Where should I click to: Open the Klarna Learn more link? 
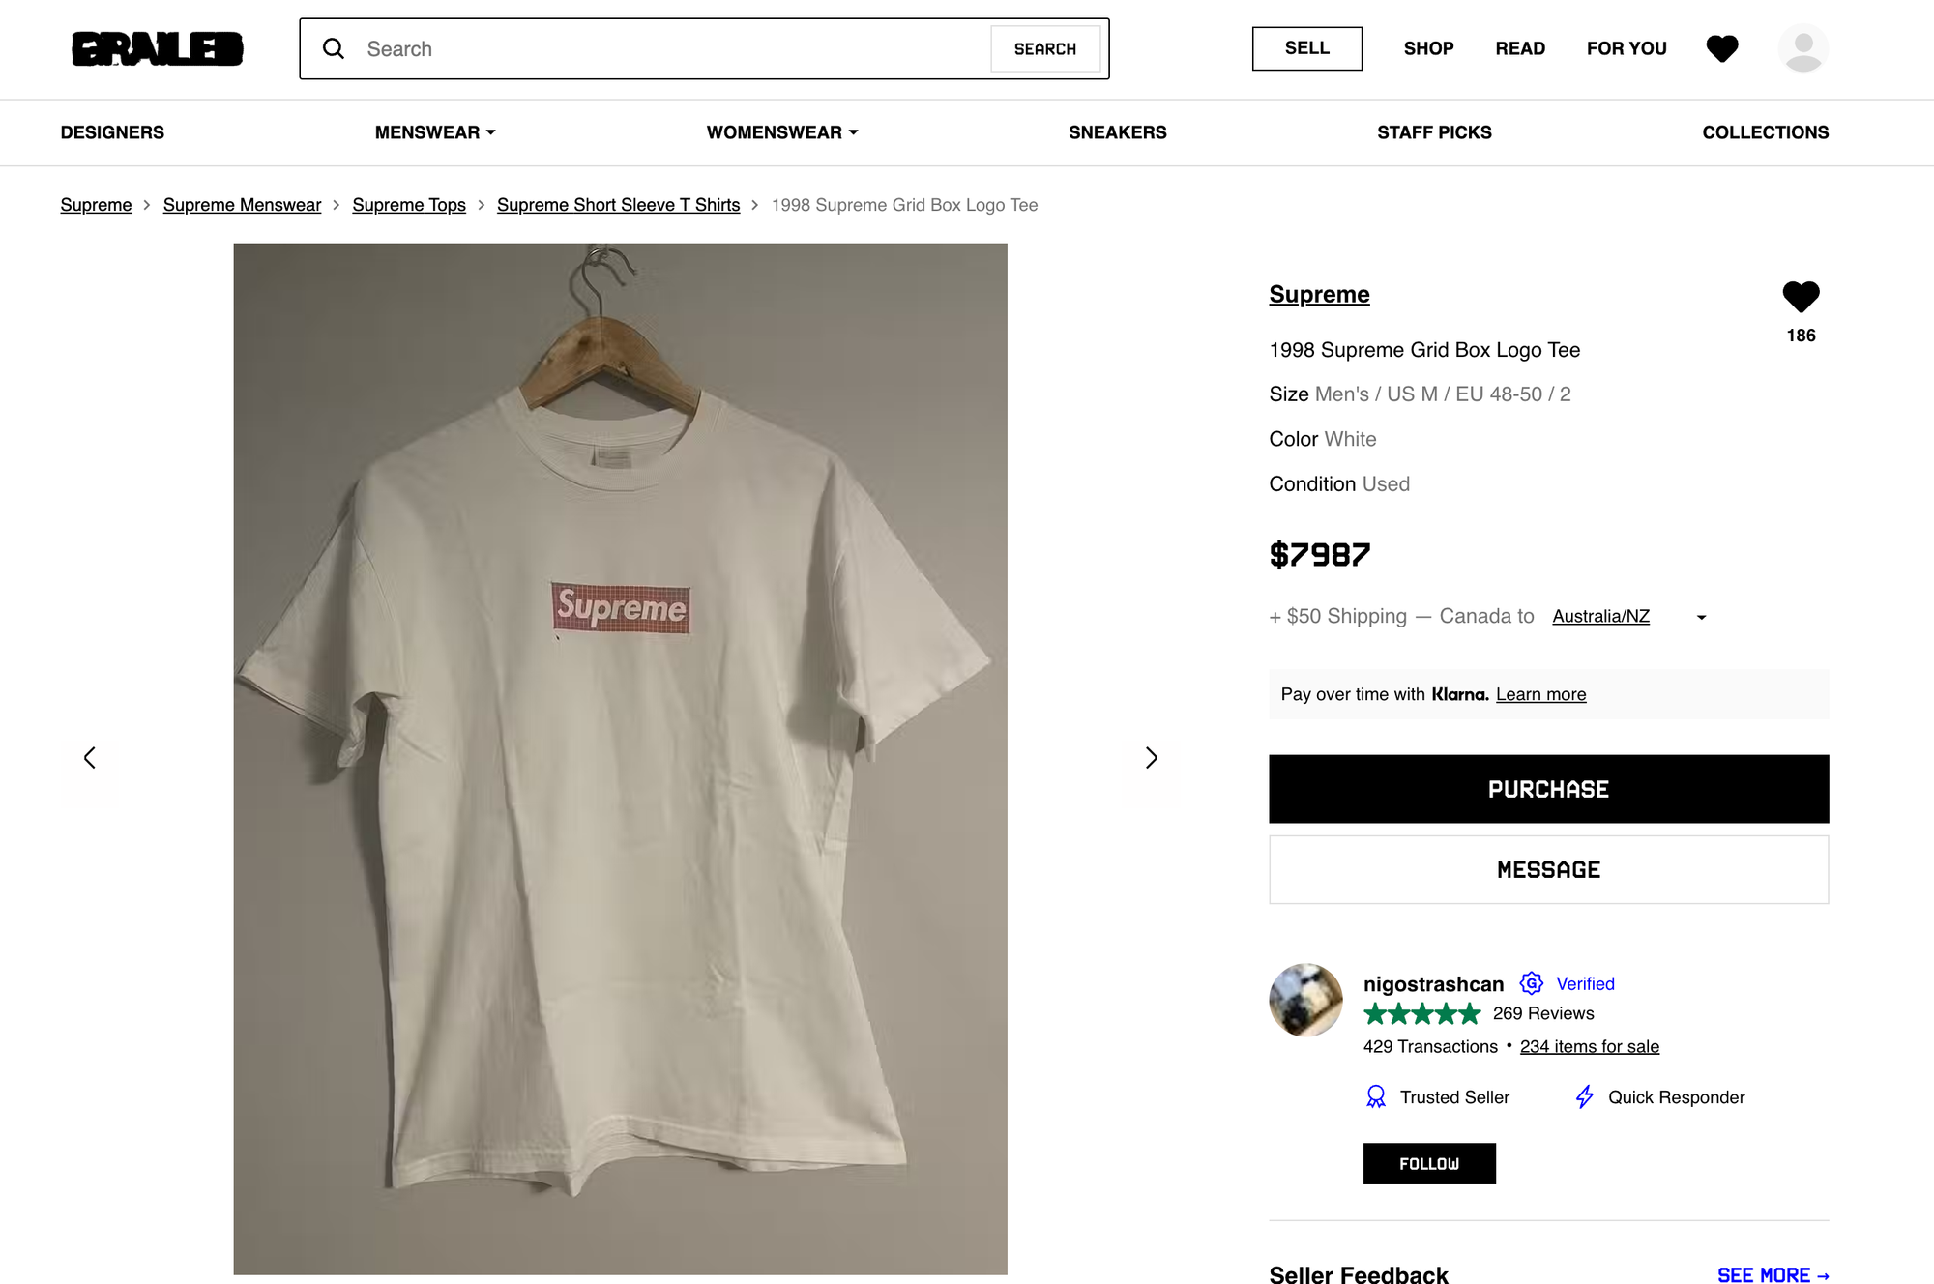(x=1540, y=694)
